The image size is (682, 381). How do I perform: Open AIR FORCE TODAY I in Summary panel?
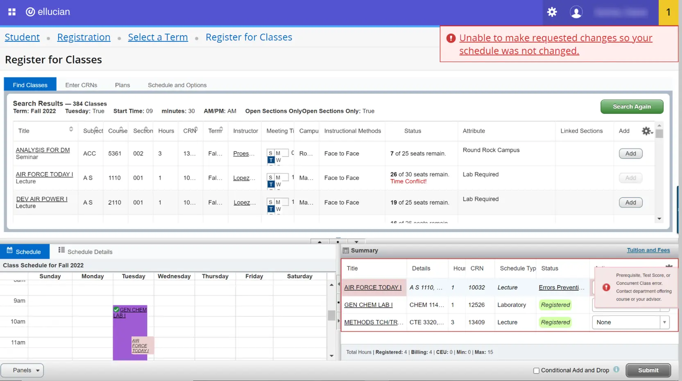pos(373,287)
